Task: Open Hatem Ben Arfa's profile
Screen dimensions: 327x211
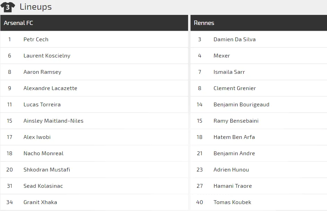Action: pyautogui.click(x=234, y=137)
